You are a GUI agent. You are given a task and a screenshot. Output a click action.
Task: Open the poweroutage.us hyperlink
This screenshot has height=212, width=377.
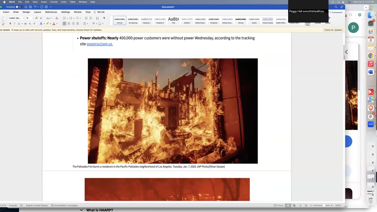(x=100, y=44)
